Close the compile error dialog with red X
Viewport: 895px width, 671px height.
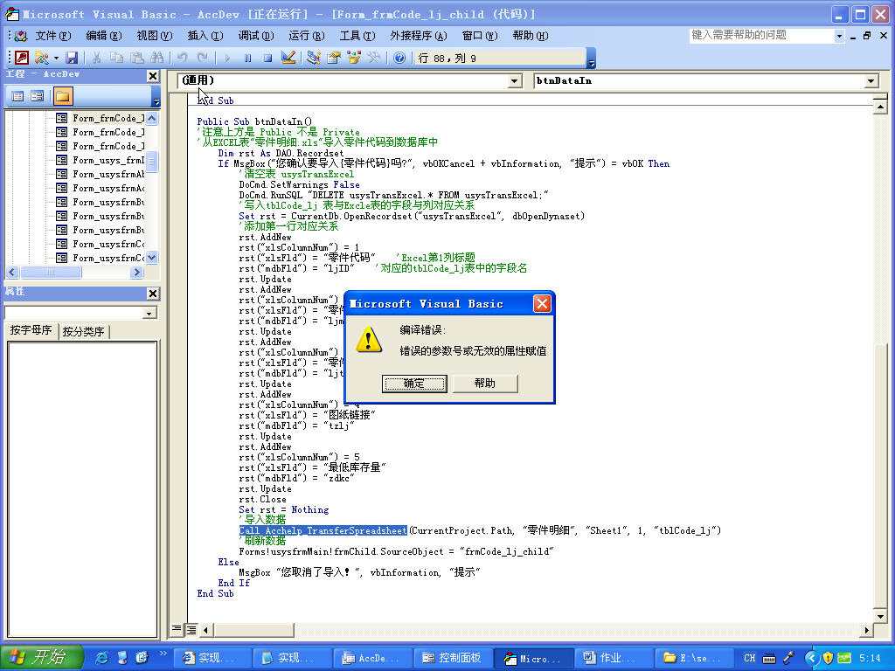coord(542,303)
